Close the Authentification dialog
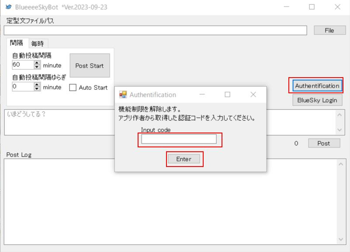350x252 pixels. [253, 95]
